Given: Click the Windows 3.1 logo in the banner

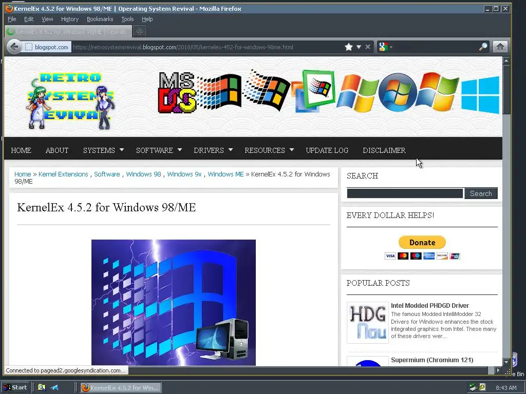Looking at the screenshot, I should (x=219, y=92).
